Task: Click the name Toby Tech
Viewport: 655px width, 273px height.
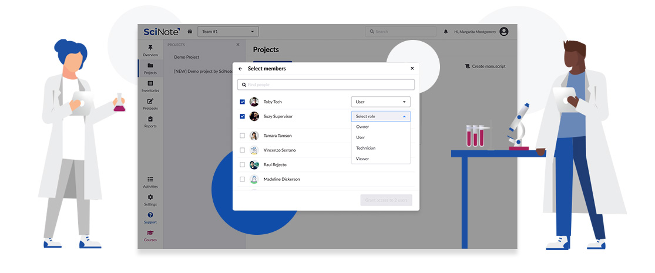Action: point(273,102)
